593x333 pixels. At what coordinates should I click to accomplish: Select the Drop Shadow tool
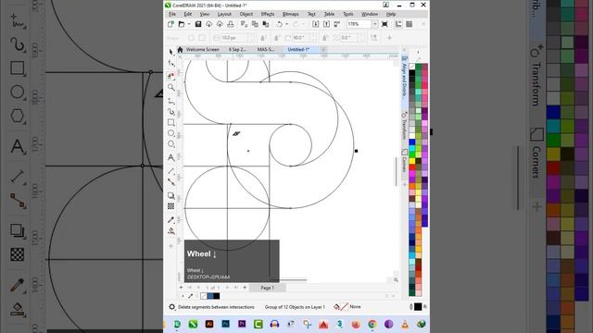(x=171, y=195)
